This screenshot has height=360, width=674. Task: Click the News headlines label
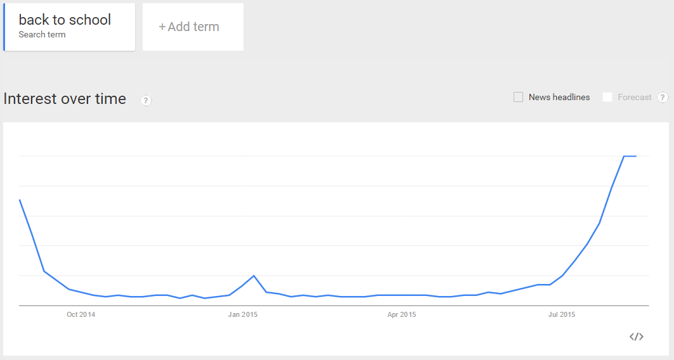point(559,98)
